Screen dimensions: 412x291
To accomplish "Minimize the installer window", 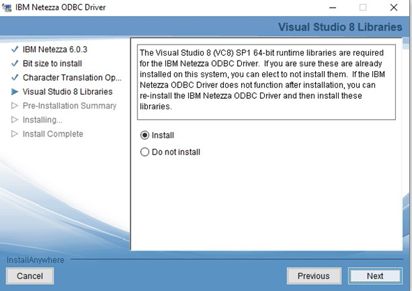I will coord(333,8).
